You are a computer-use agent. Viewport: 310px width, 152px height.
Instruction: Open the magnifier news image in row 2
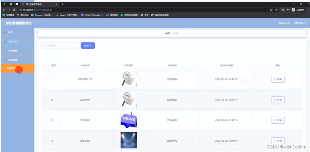(x=129, y=100)
